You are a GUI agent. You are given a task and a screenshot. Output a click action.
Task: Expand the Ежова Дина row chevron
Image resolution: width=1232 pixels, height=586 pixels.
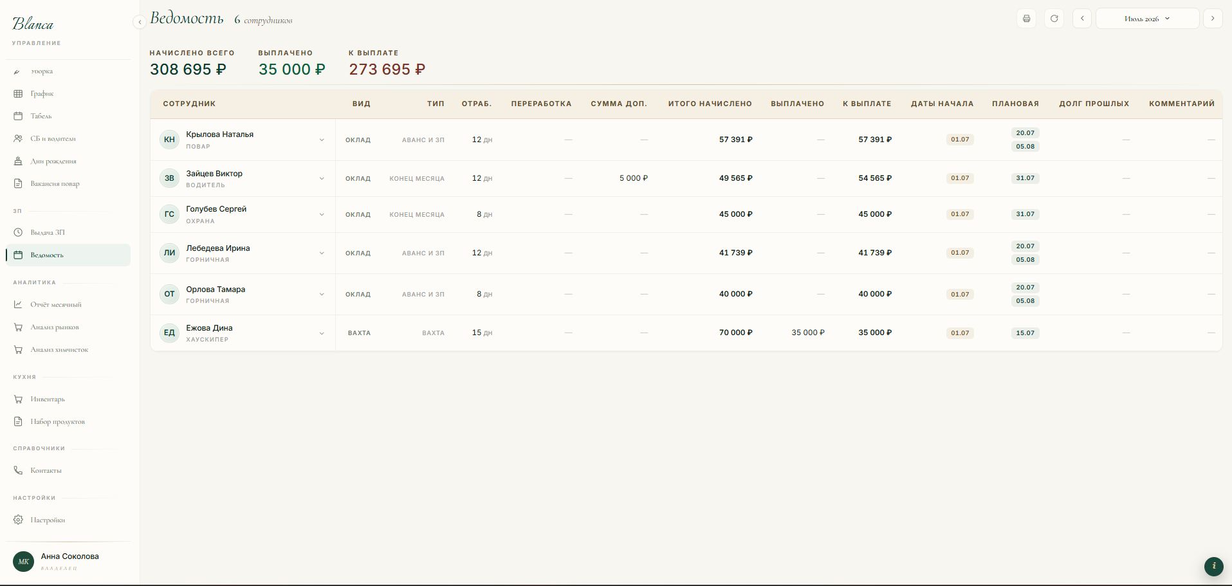tap(322, 333)
